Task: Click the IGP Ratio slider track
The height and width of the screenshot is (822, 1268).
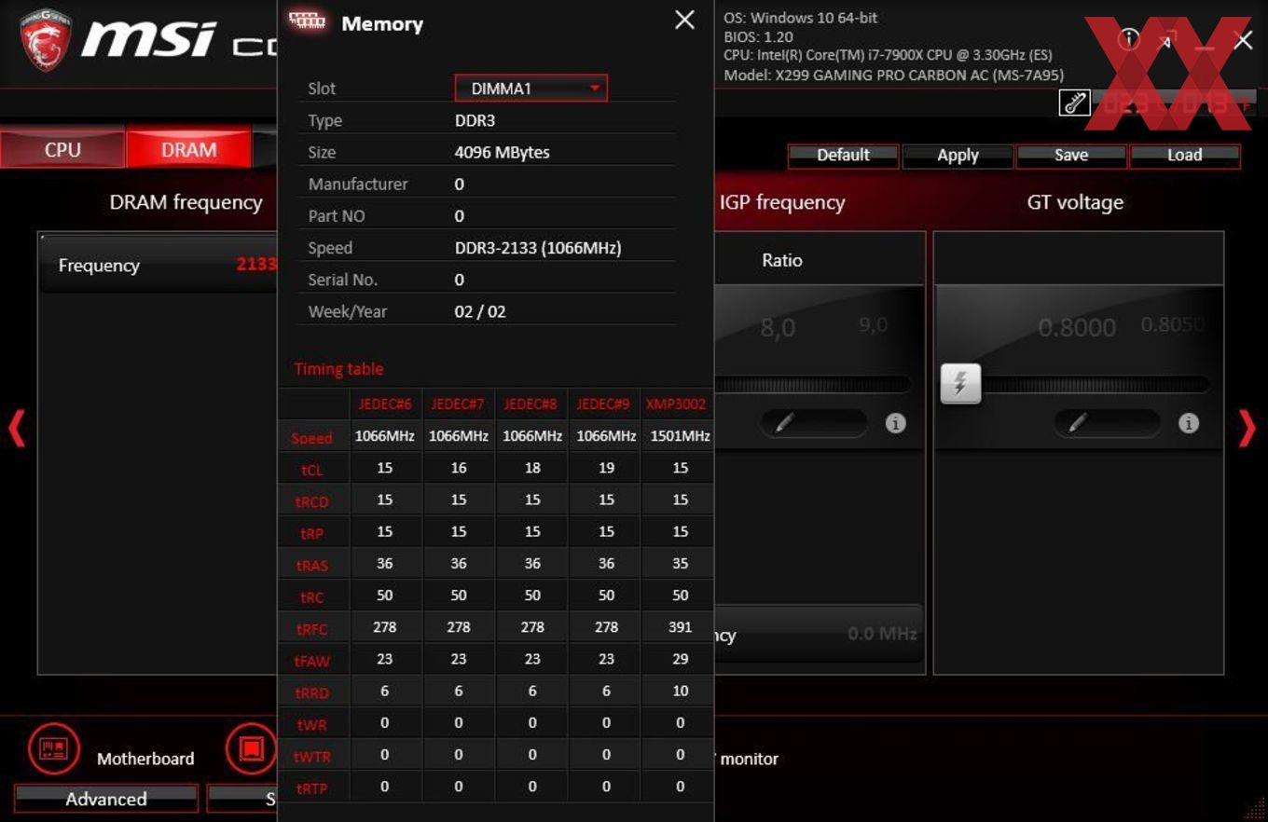Action: [x=813, y=384]
